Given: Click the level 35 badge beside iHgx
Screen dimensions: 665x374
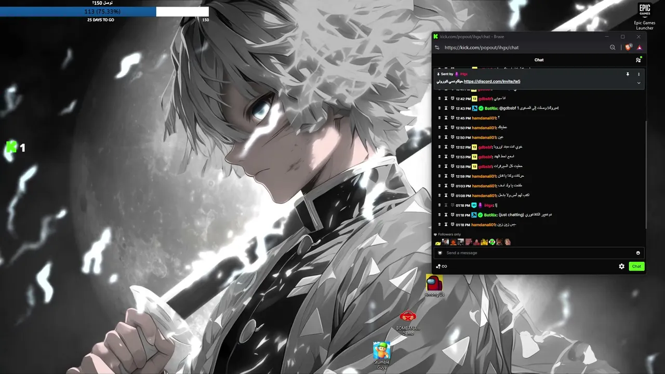Looking at the screenshot, I should pos(474,205).
